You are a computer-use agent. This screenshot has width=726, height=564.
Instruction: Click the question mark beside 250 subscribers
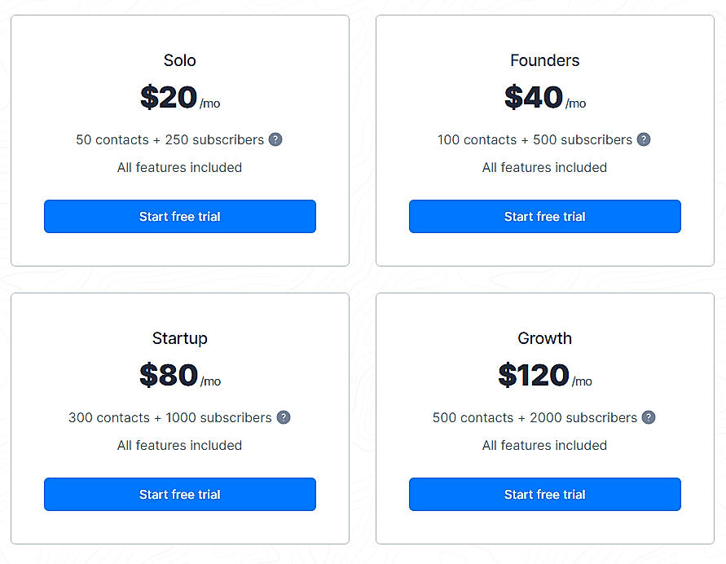coord(275,139)
